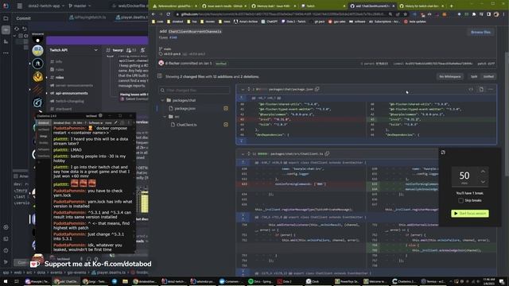This screenshot has width=509, height=286.
Task: Switch to the Twitch browser tab
Action: click(x=323, y=6)
